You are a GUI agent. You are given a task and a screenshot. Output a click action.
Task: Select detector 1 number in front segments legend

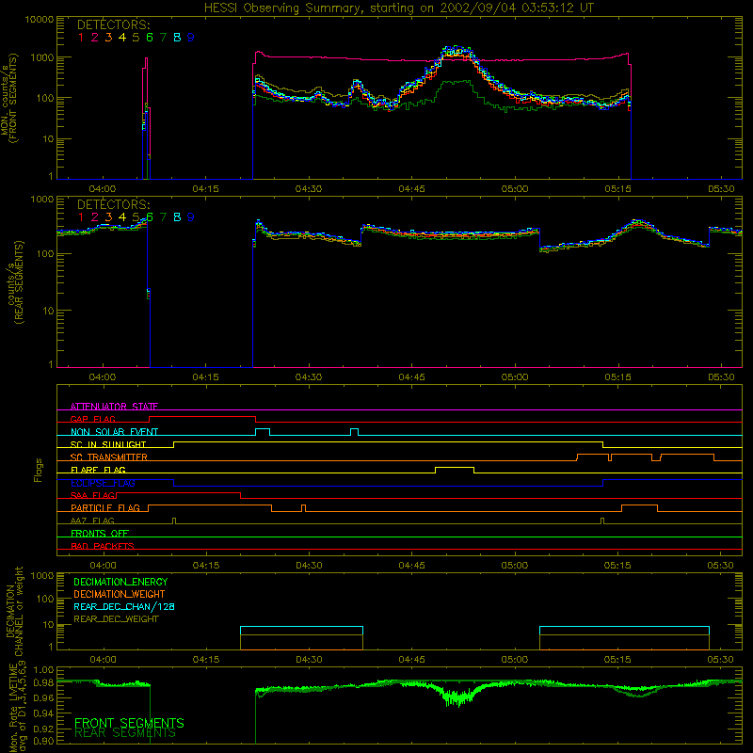click(81, 38)
